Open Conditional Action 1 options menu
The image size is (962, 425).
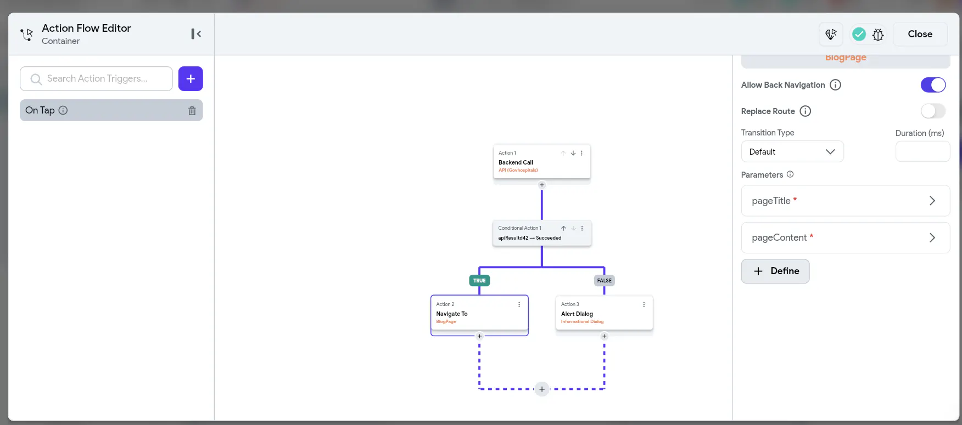(582, 228)
